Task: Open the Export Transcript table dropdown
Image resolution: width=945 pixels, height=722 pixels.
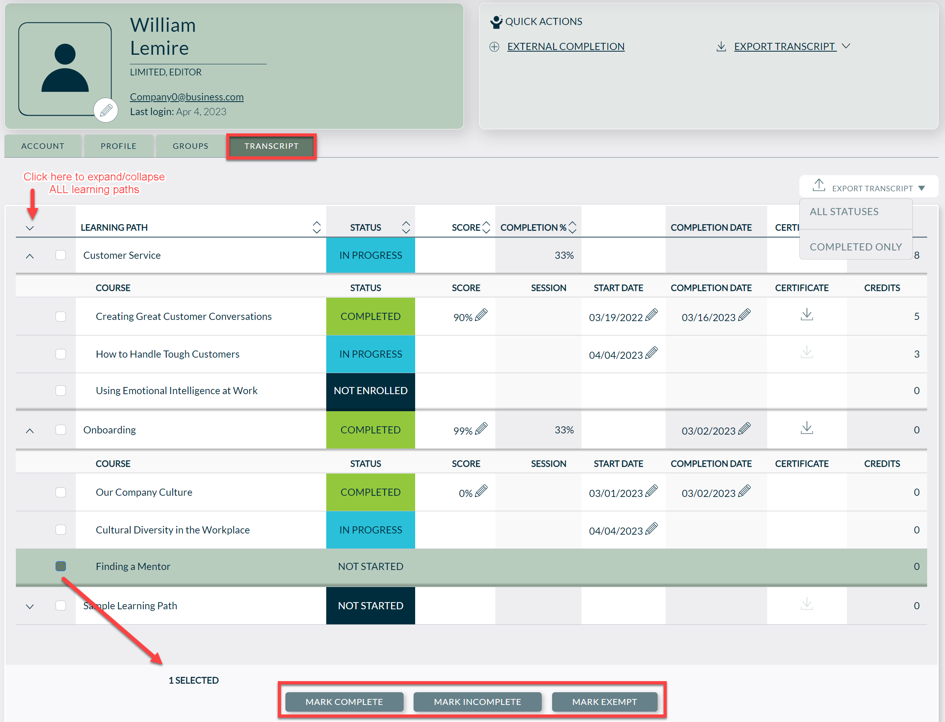Action: 868,187
